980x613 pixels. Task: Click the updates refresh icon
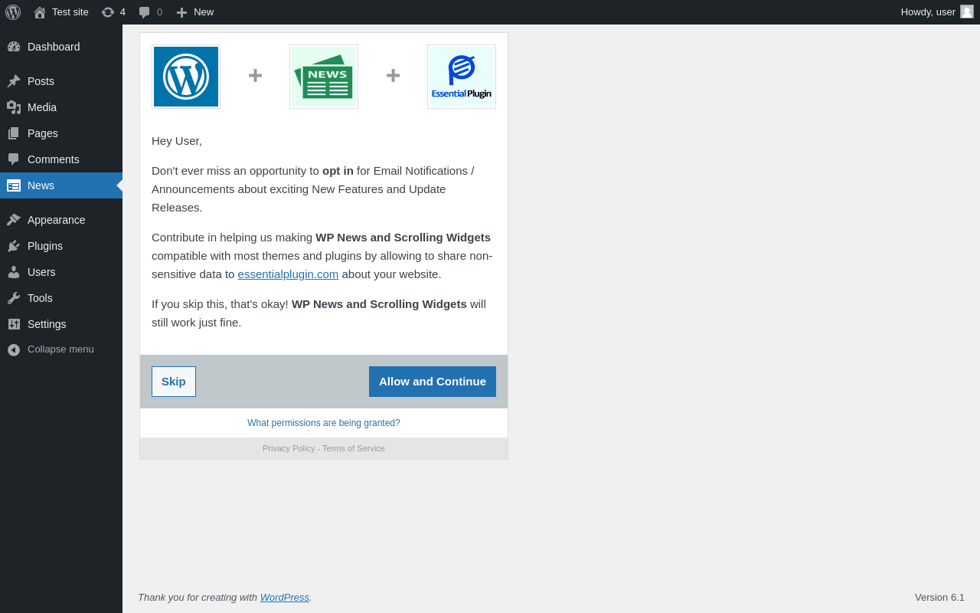[108, 12]
